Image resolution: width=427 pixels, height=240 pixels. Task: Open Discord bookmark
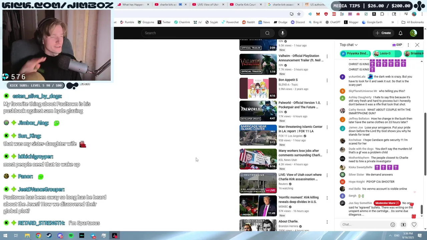pos(298,22)
